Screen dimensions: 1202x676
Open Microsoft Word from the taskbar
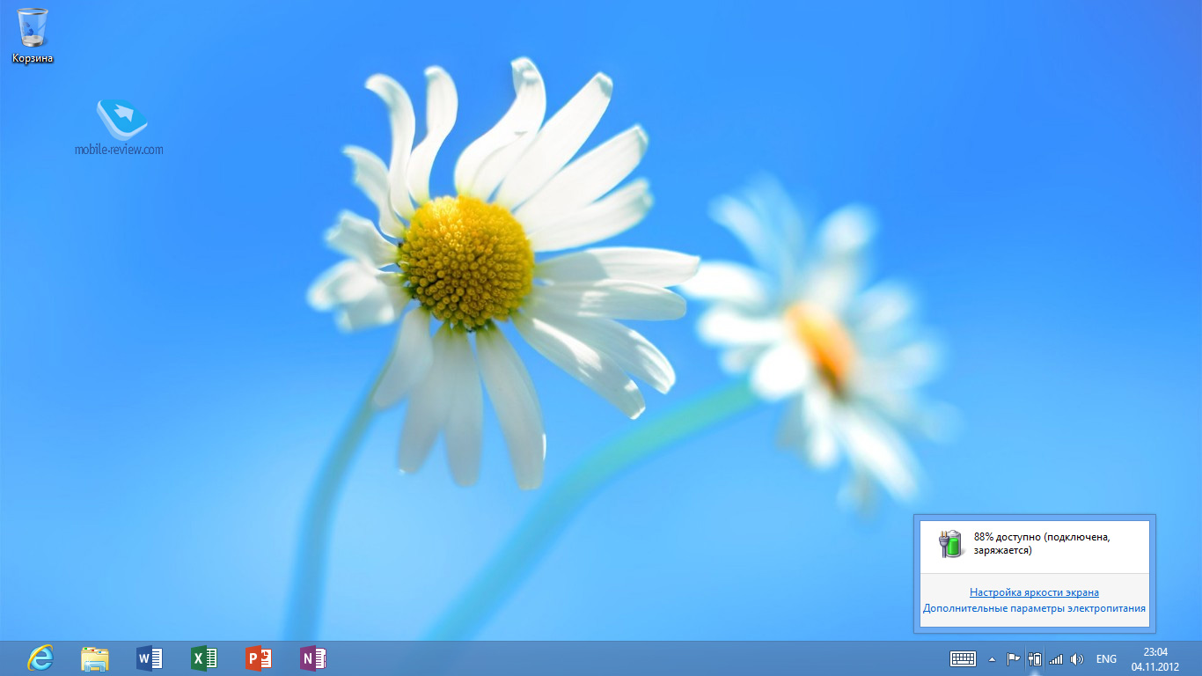[x=150, y=658]
